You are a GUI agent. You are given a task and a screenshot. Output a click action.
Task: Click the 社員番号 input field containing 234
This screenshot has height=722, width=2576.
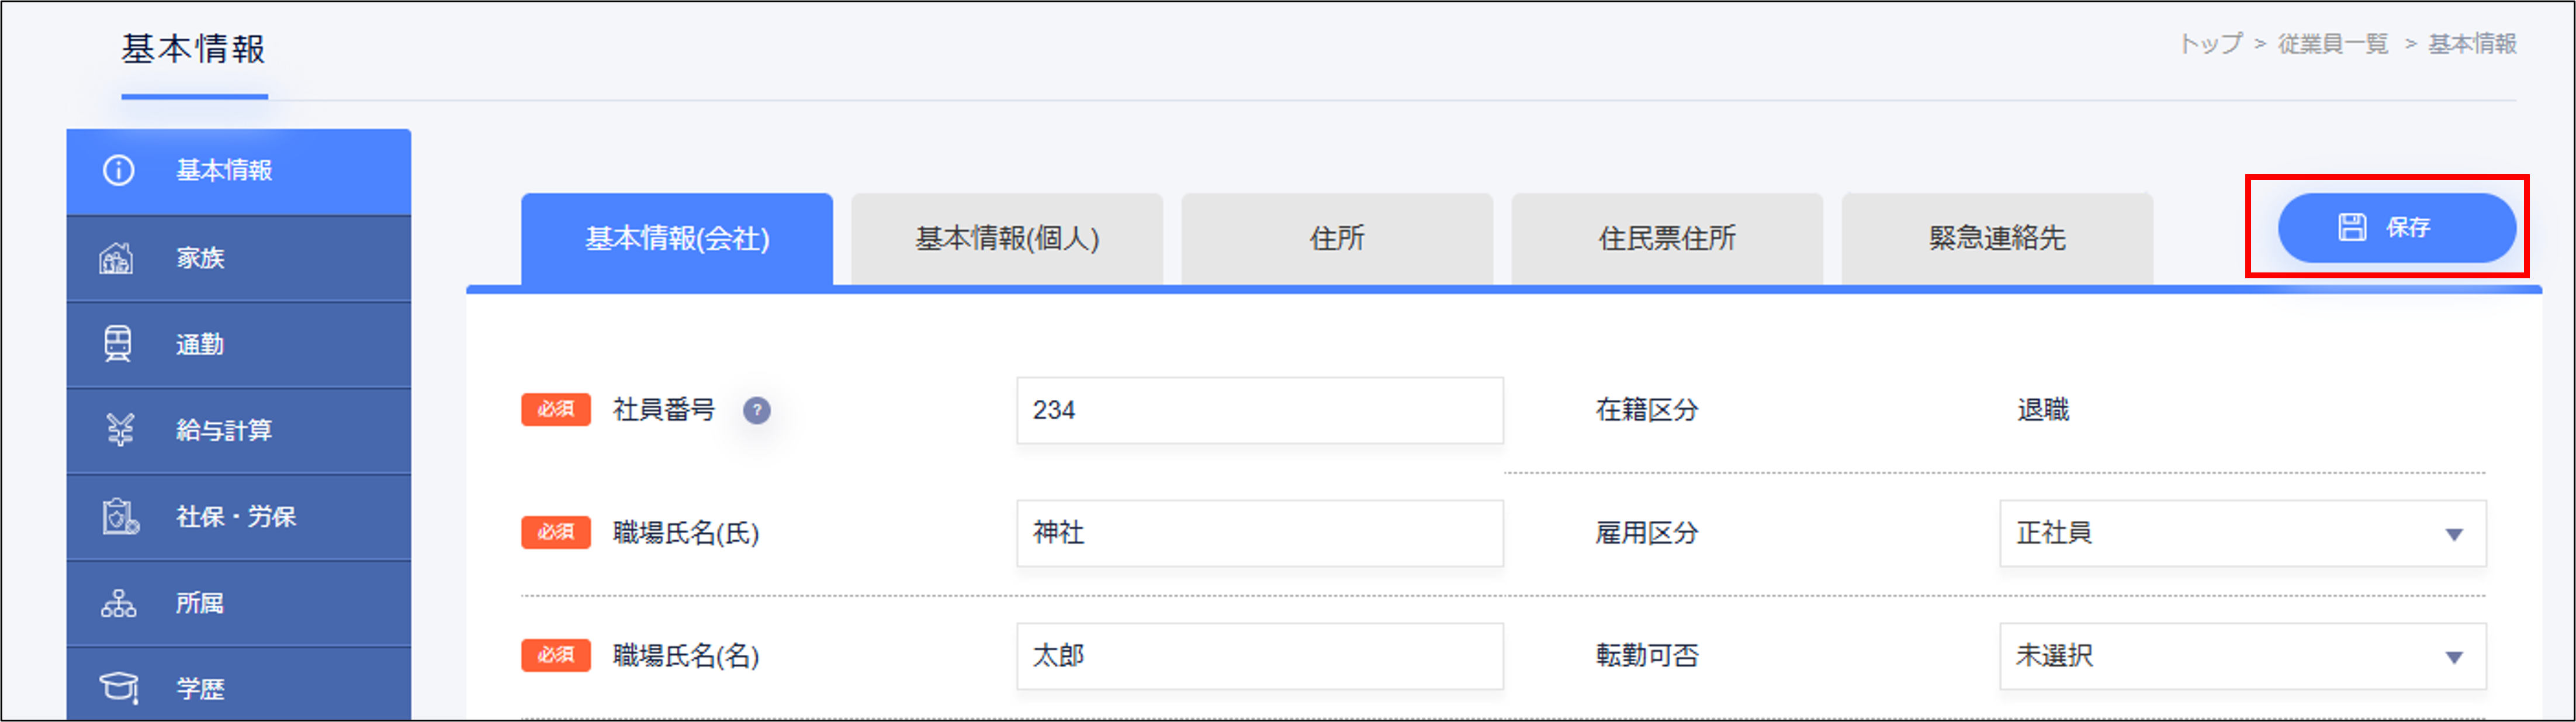(x=1259, y=410)
